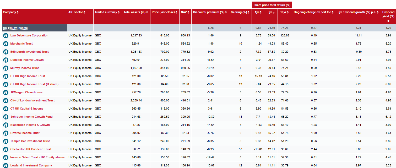Viewport: 396px width, 168px height.
Task: Sort by Dividend yield (%) column
Action: (x=388, y=16)
